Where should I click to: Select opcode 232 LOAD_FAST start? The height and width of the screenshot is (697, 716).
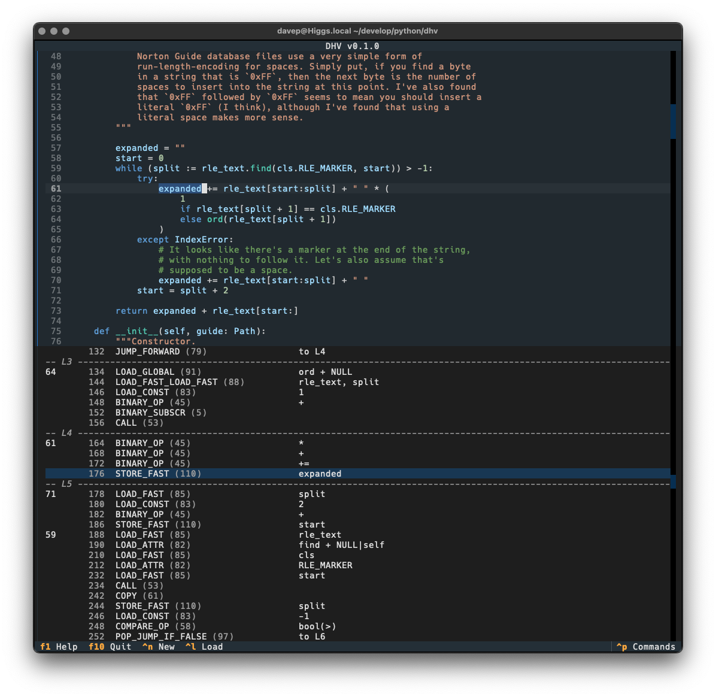[358, 575]
